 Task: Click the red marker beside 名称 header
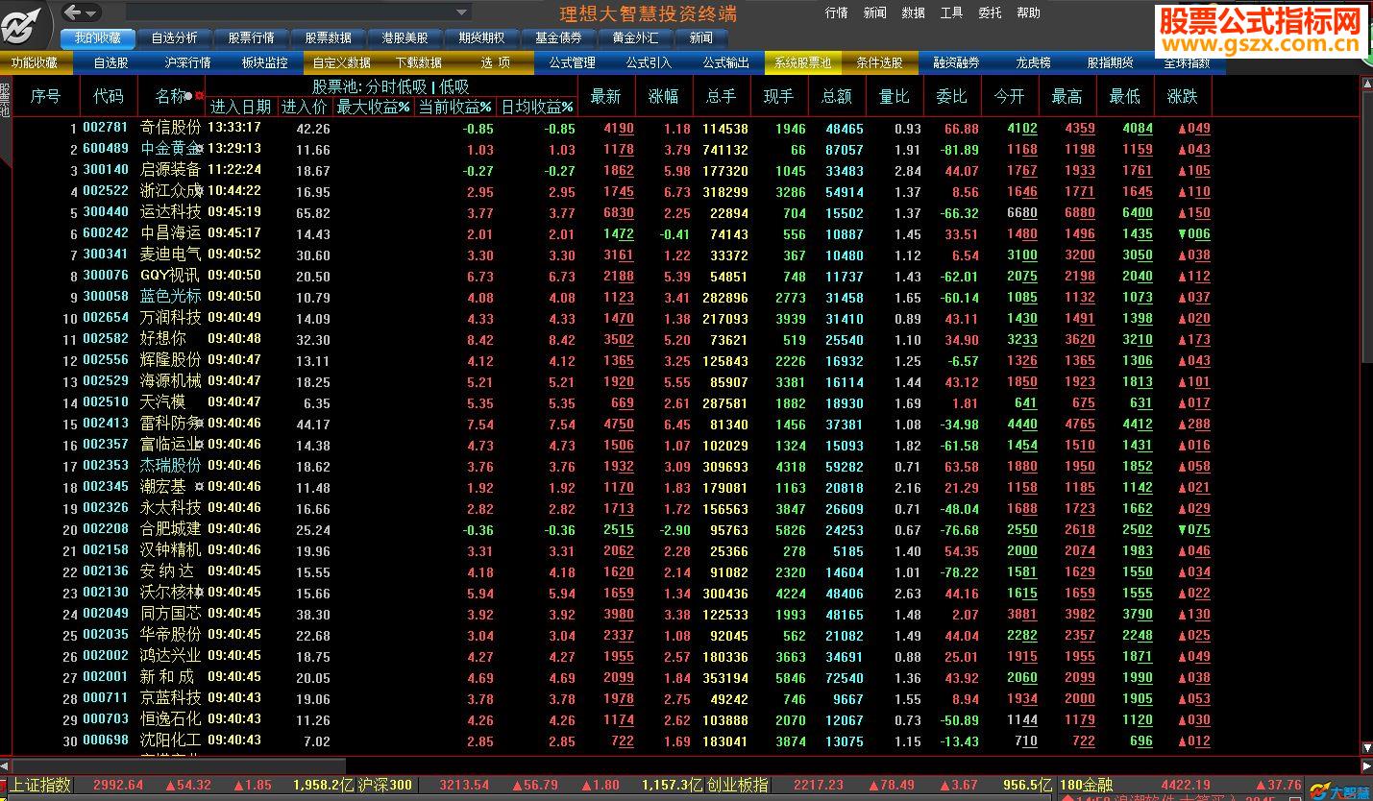click(x=200, y=96)
